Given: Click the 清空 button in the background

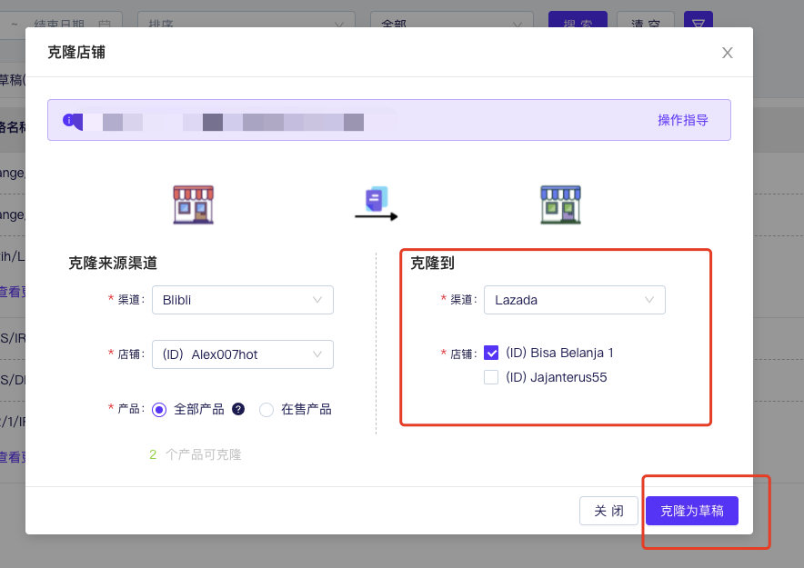Looking at the screenshot, I should click(x=645, y=22).
